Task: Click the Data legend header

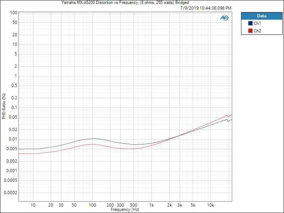Action: [x=262, y=16]
